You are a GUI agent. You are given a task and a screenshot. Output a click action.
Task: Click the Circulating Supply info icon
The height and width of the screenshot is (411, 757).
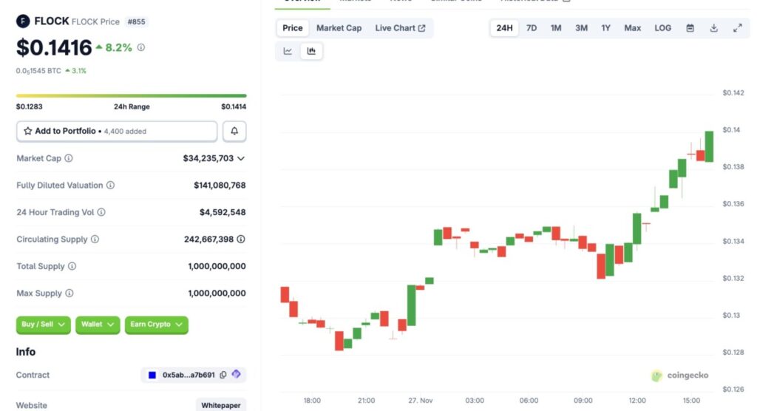point(95,240)
